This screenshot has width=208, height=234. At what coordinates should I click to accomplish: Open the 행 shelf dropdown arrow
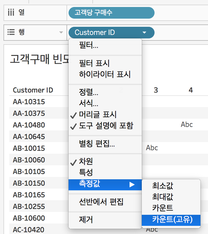(61, 32)
